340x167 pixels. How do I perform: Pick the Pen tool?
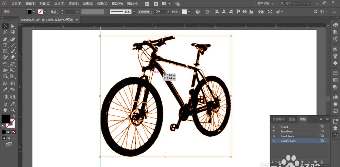pyautogui.click(x=5, y=39)
